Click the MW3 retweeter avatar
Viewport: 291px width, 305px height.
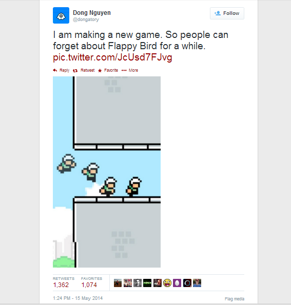147,283
